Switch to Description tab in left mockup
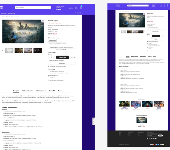This screenshot has width=170, height=150. 16,91
